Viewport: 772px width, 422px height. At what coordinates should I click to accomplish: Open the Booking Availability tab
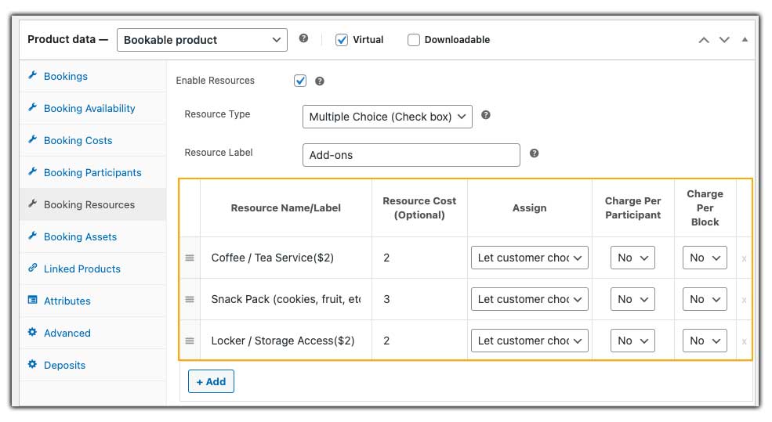click(x=89, y=108)
